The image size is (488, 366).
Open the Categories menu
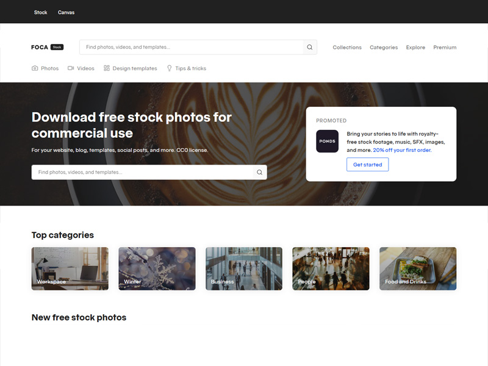[x=384, y=48]
